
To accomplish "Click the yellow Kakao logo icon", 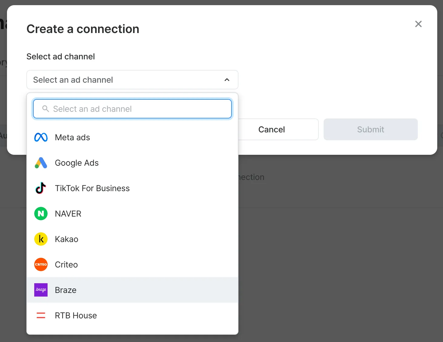I will [x=41, y=239].
